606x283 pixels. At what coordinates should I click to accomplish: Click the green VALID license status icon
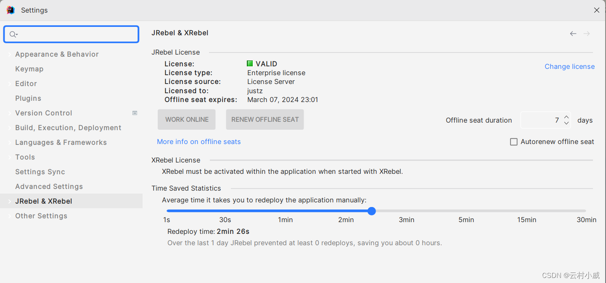tap(250, 63)
